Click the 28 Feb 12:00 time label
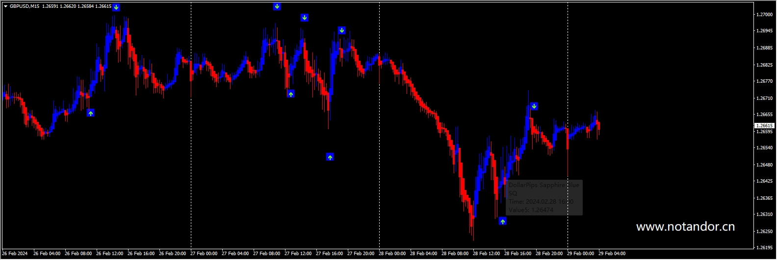 [x=487, y=254]
